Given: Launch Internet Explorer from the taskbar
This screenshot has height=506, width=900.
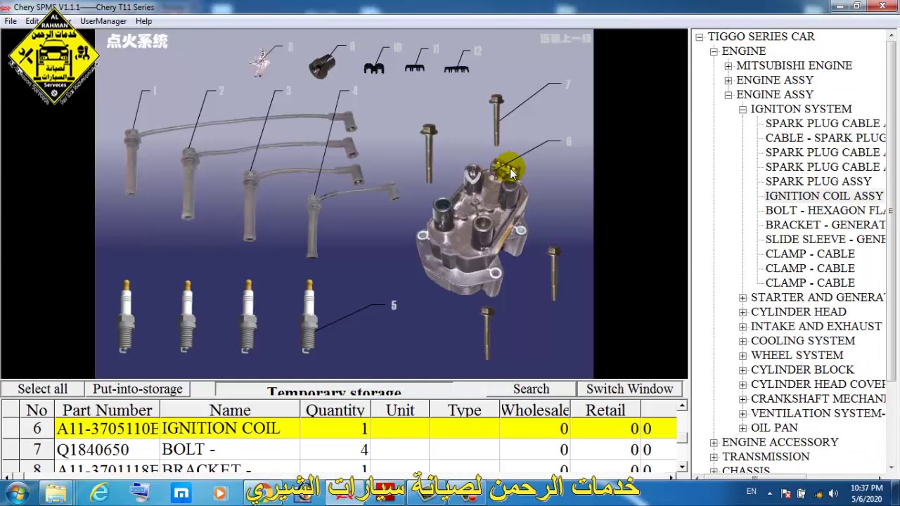Looking at the screenshot, I should coord(99,493).
